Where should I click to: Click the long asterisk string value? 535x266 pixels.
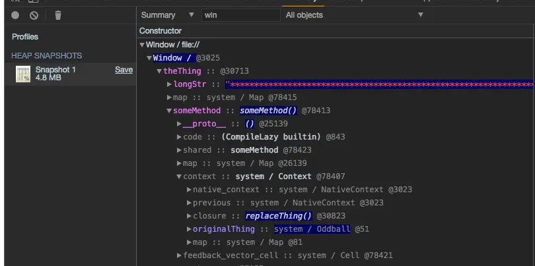click(378, 84)
